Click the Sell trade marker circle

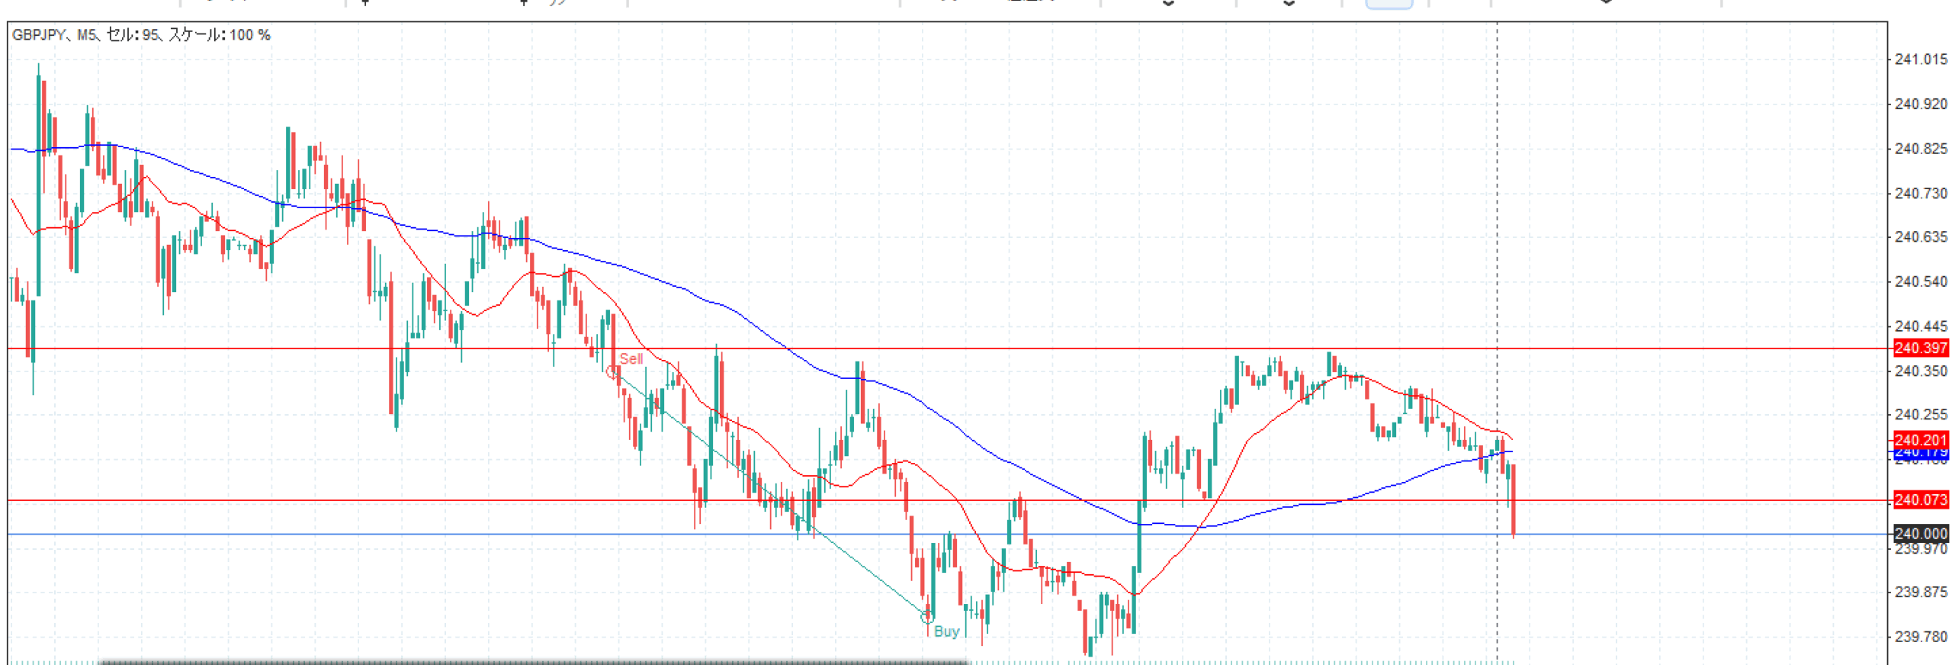click(612, 372)
